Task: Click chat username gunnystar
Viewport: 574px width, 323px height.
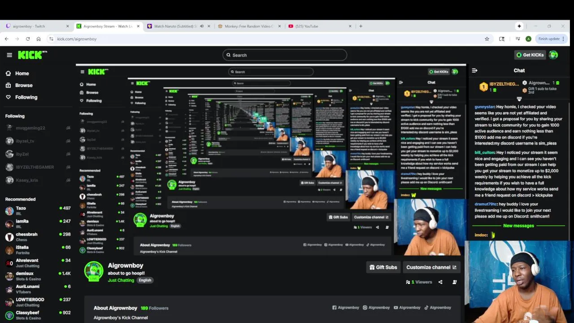Action: pos(484,107)
